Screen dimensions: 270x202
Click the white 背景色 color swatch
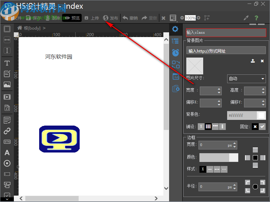[x=261, y=115]
